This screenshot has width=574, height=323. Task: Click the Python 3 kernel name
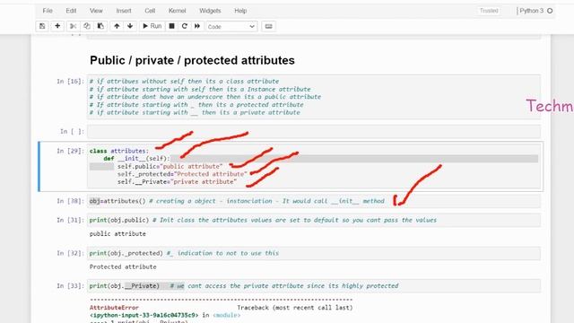click(x=532, y=11)
